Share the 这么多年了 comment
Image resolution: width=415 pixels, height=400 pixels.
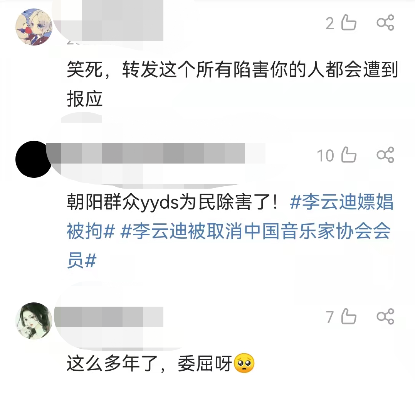pyautogui.click(x=385, y=316)
